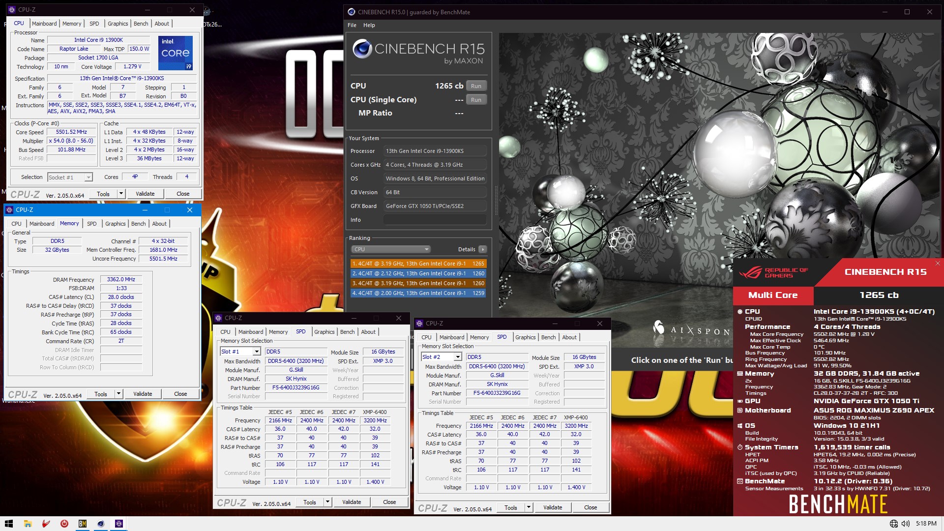This screenshot has width=944, height=531.
Task: Open the Bench tab in CPU-Z CPU window
Action: (x=141, y=24)
